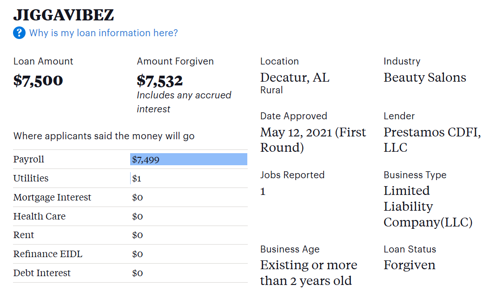Click the Refinance EIDL row label
Viewport: 496px width, 304px height.
click(48, 254)
